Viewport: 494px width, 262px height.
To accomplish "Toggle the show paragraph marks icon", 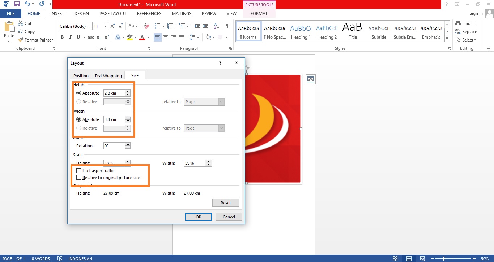I will 227,26.
